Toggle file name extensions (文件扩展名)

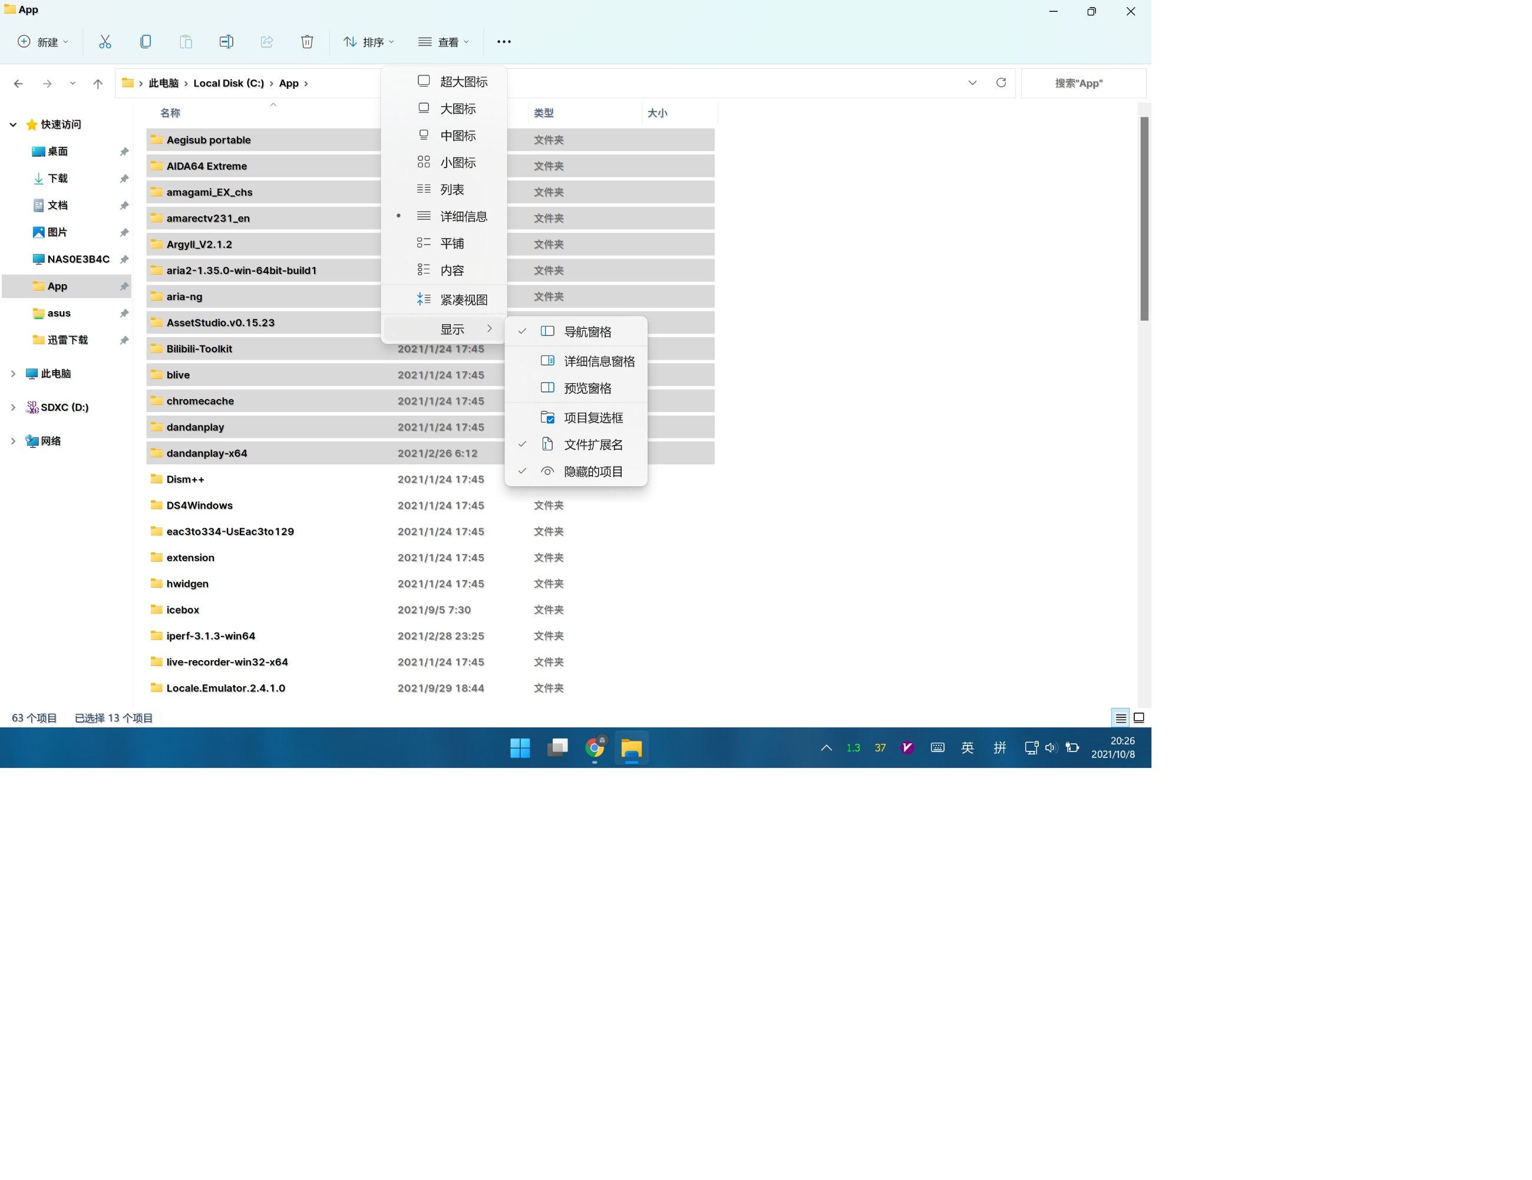tap(576, 445)
